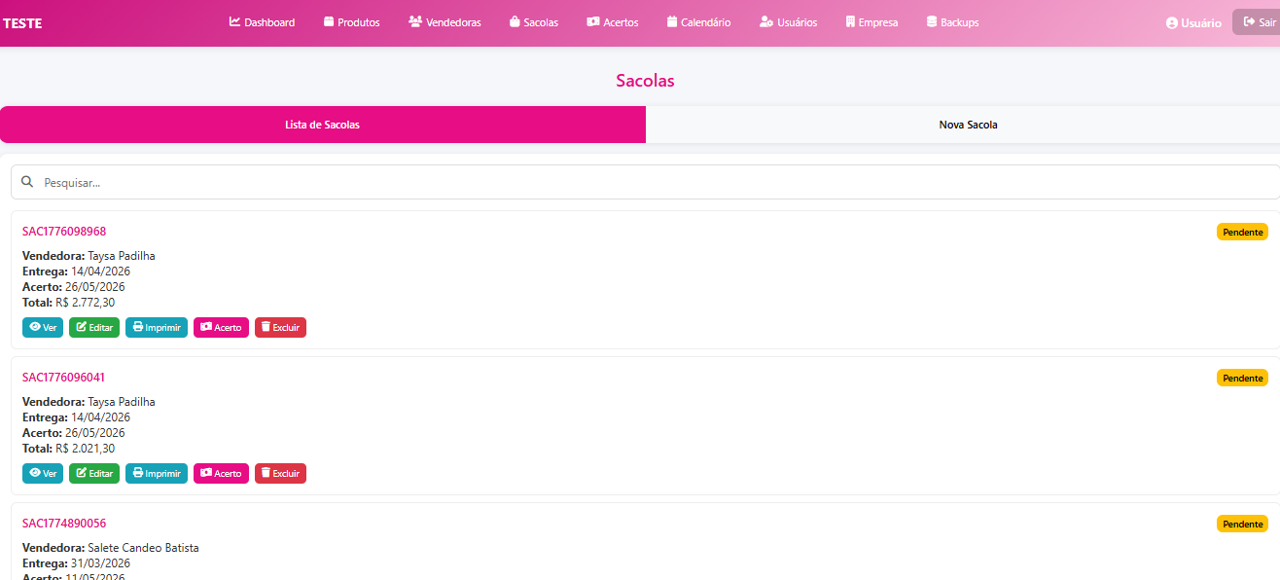This screenshot has width=1280, height=580.
Task: Click the Empresa building icon
Action: tap(850, 21)
